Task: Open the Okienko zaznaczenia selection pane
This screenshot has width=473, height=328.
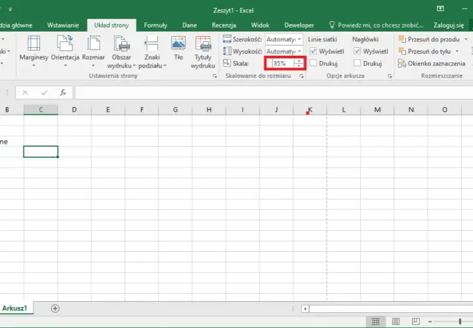Action: [x=432, y=64]
